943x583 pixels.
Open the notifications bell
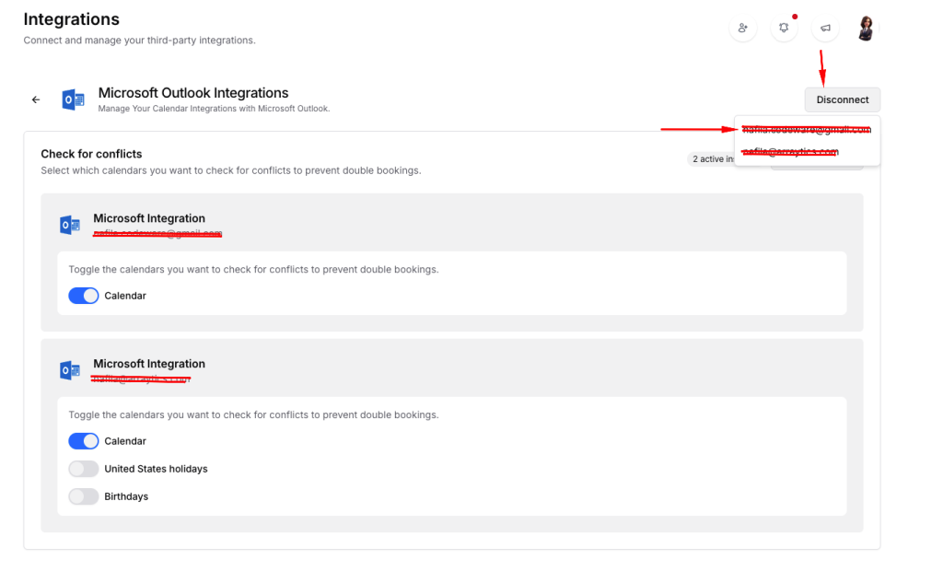pos(784,29)
